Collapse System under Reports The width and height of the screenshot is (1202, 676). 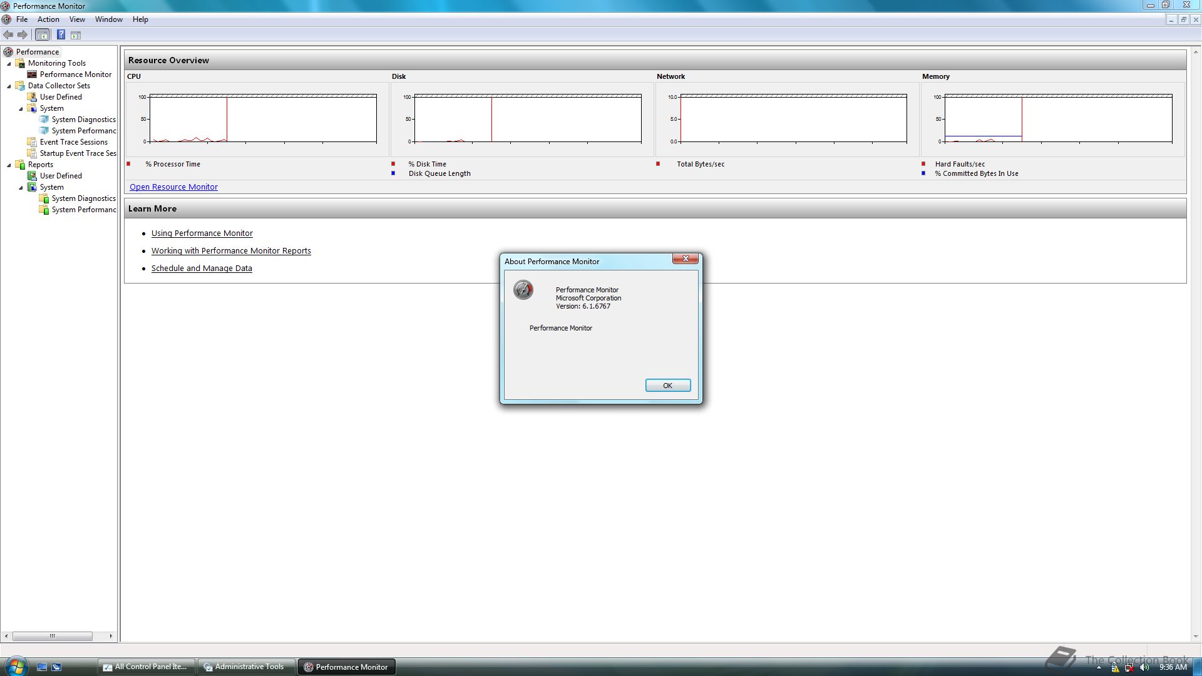pos(21,188)
